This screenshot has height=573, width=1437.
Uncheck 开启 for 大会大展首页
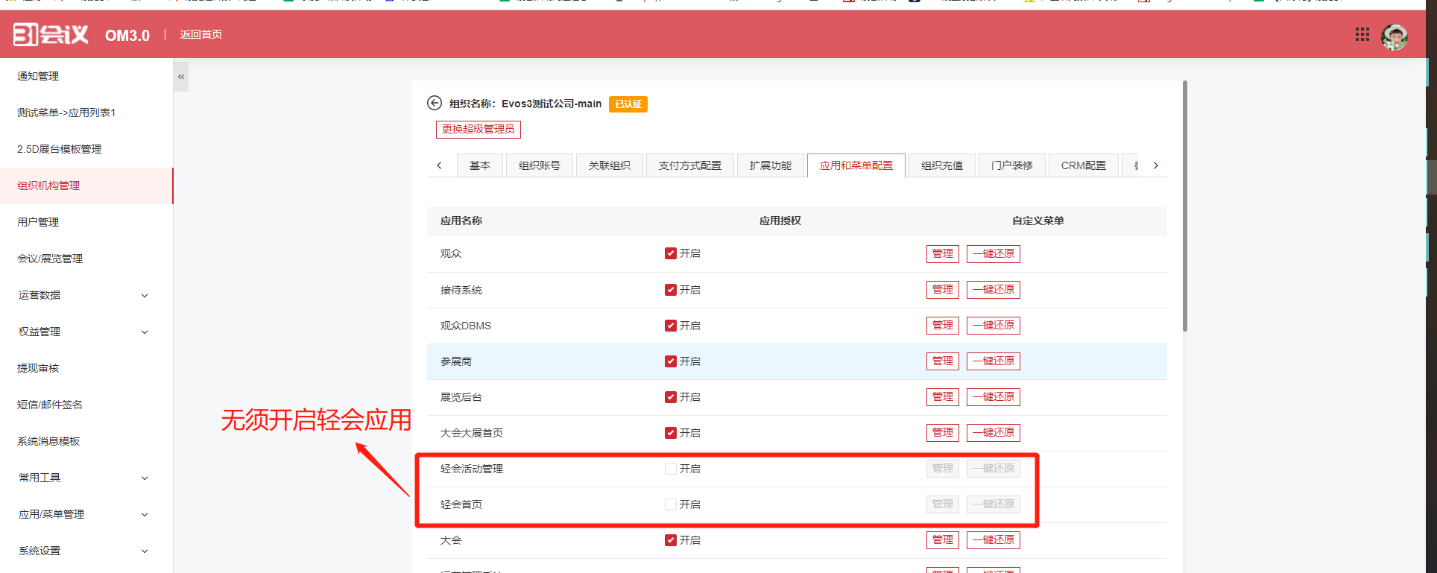671,433
